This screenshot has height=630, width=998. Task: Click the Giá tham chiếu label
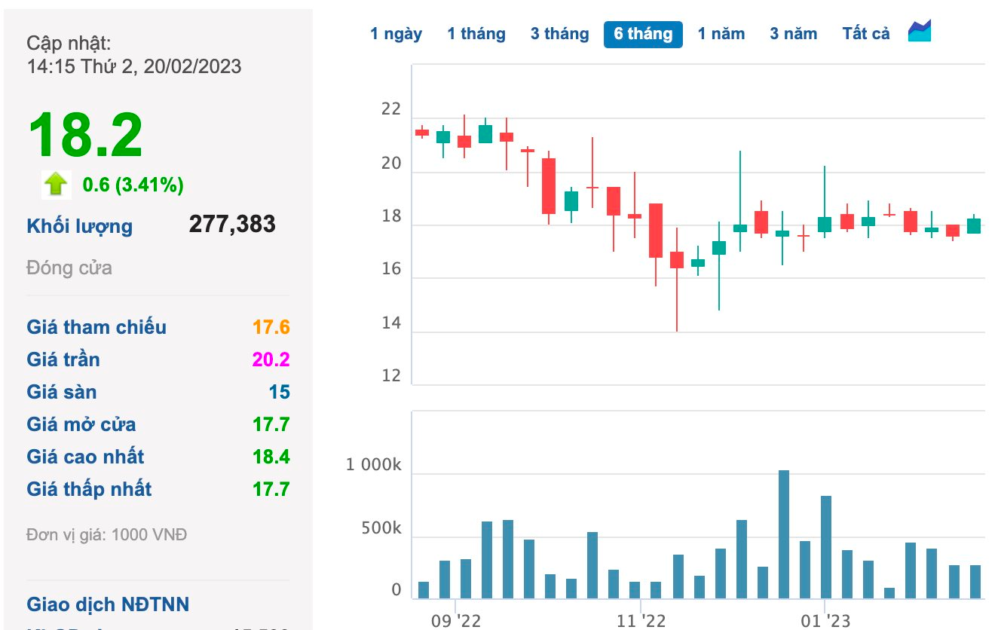pyautogui.click(x=96, y=327)
